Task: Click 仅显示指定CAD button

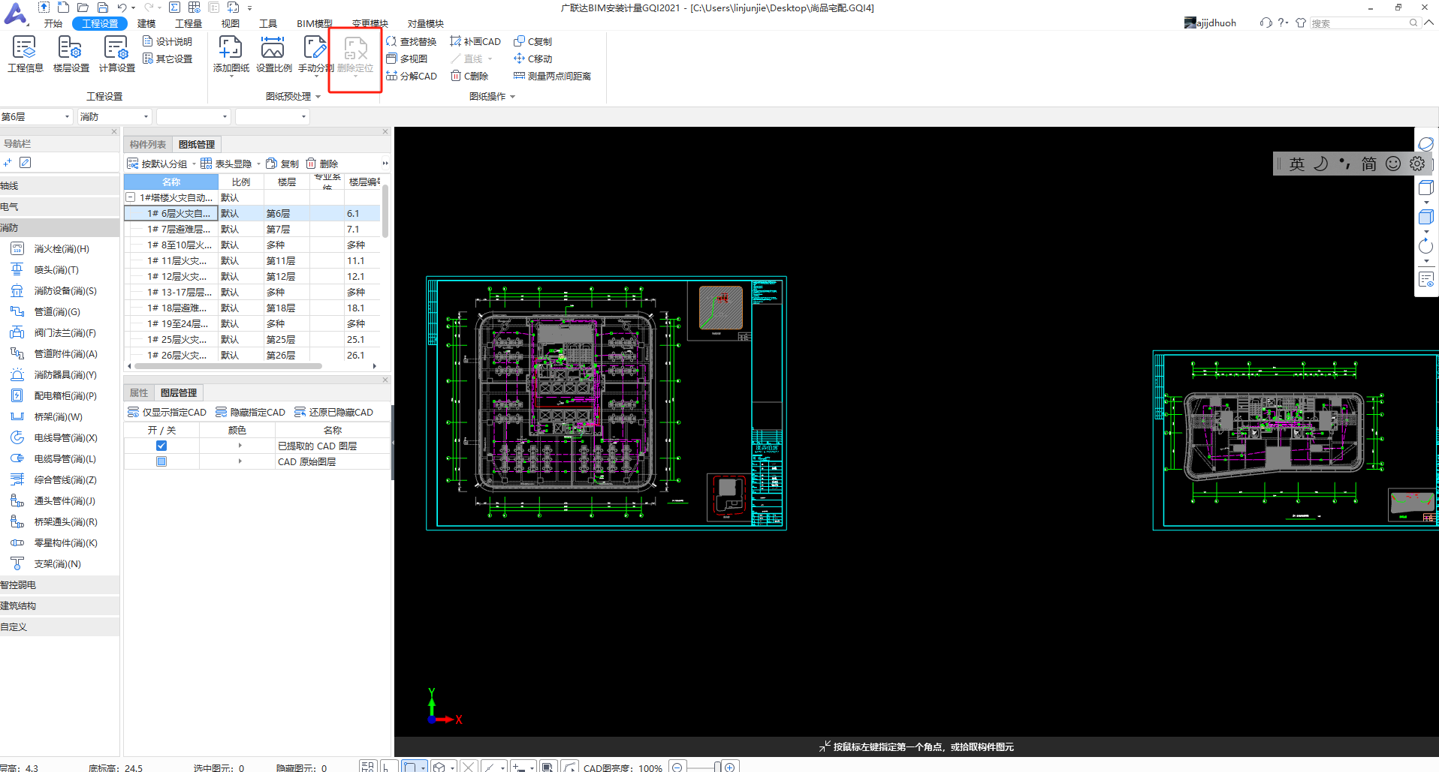Action: [167, 412]
